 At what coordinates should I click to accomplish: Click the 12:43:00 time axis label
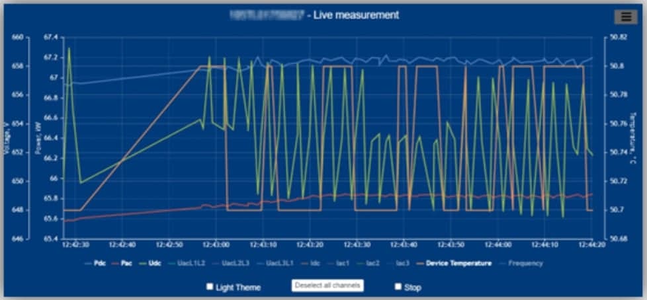click(x=215, y=244)
